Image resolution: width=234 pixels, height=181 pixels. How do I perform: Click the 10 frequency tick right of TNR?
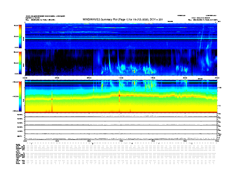[x=220, y=106]
